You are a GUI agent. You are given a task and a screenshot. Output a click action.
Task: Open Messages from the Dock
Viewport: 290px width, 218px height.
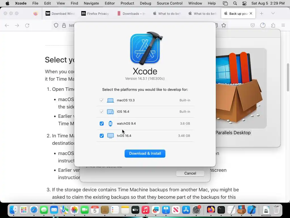pos(44,210)
